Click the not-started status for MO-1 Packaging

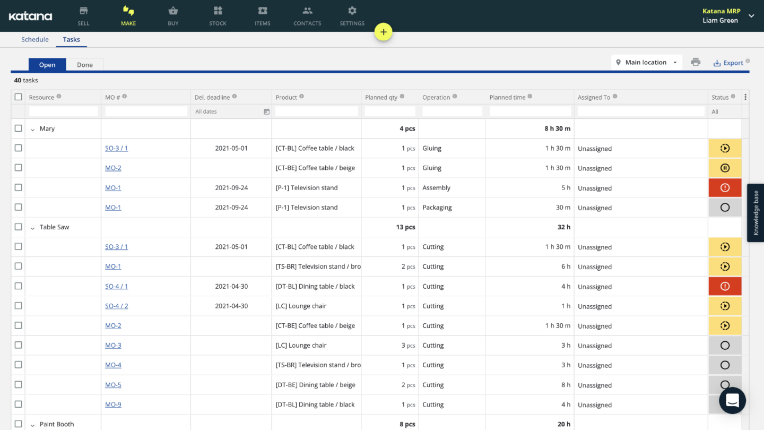725,208
